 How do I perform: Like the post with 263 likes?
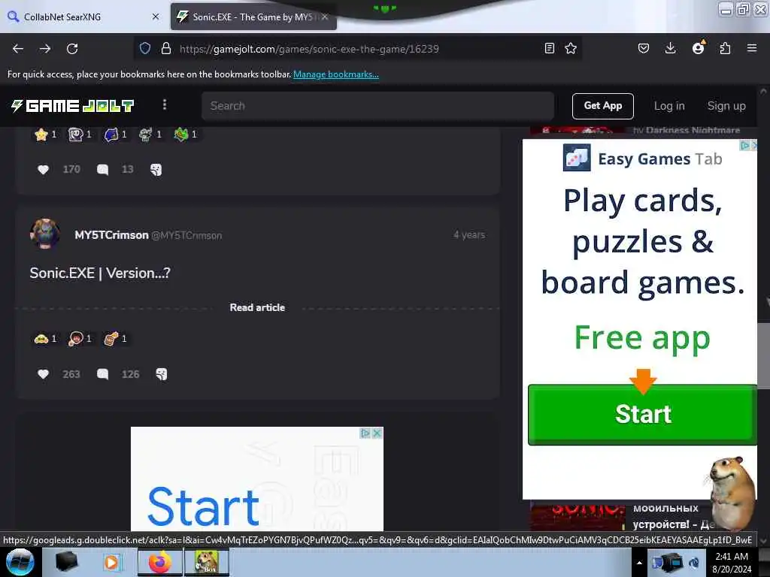(43, 374)
